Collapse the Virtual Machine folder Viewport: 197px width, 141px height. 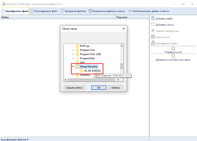(73, 67)
